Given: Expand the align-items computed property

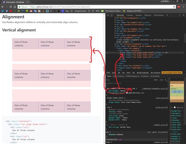Looking at the screenshot, I should [x=171, y=111].
